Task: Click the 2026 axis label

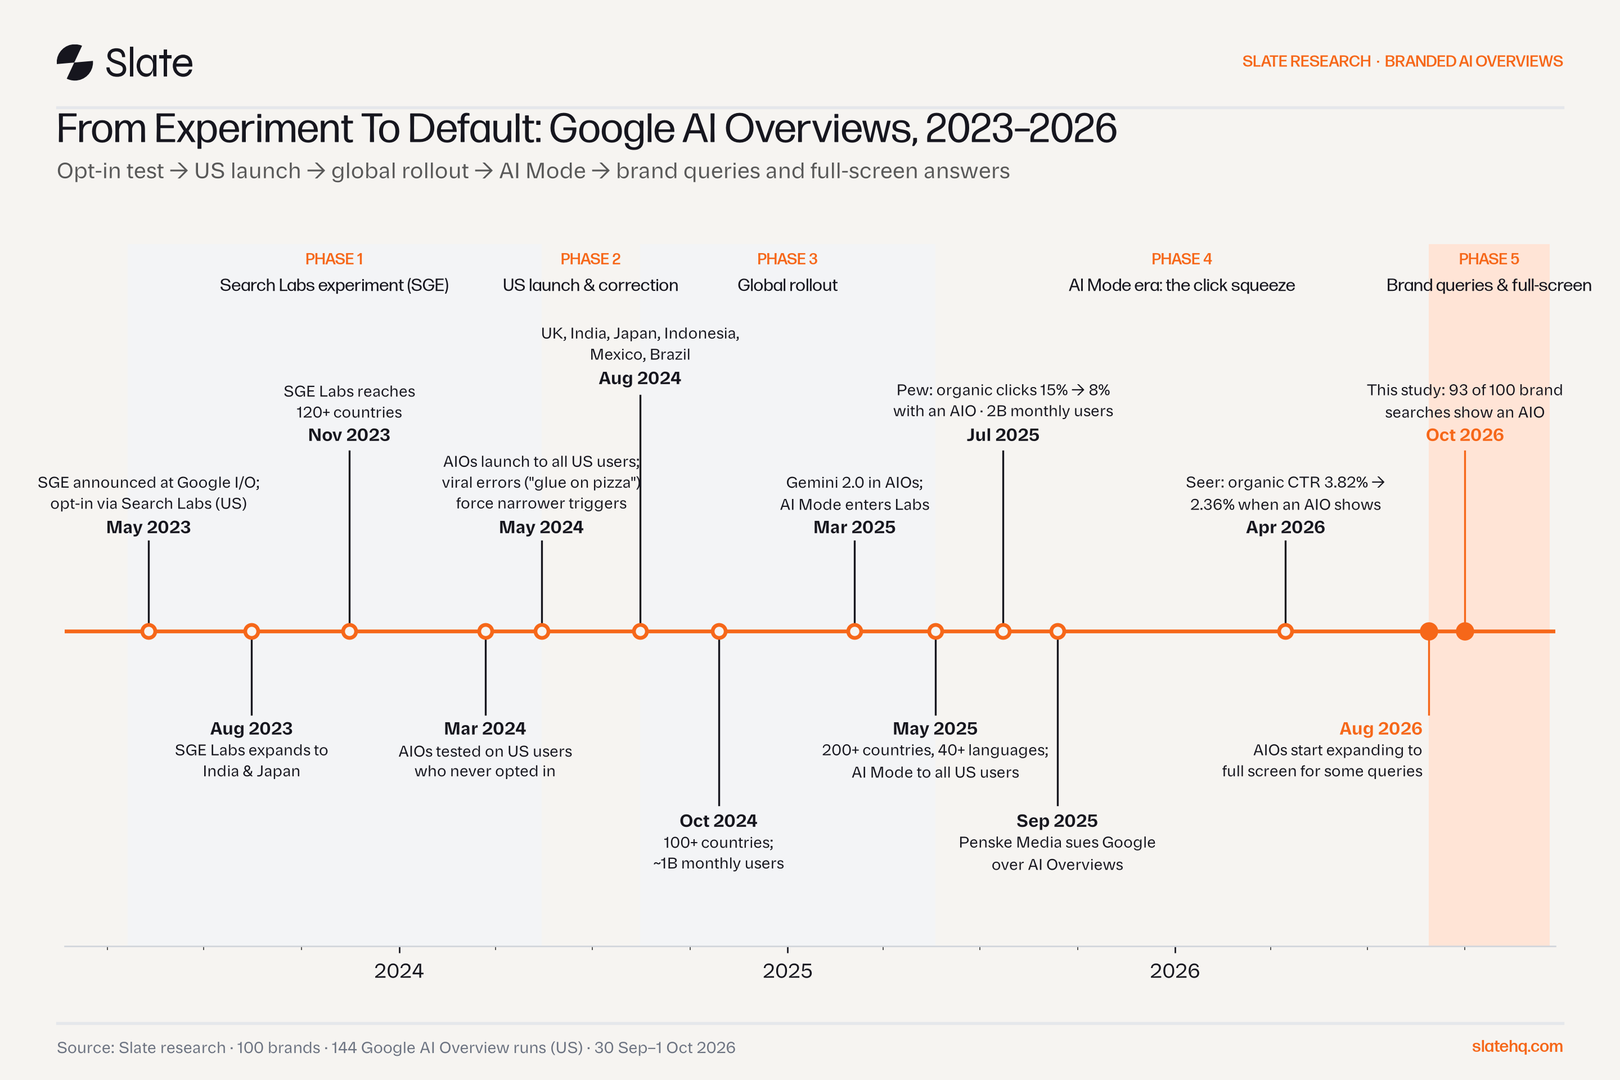Action: coord(1175,971)
